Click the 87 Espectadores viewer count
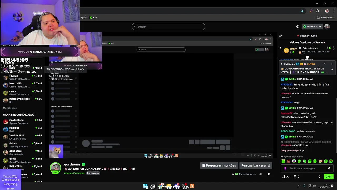This screenshot has width=337, height=190. (x=244, y=174)
